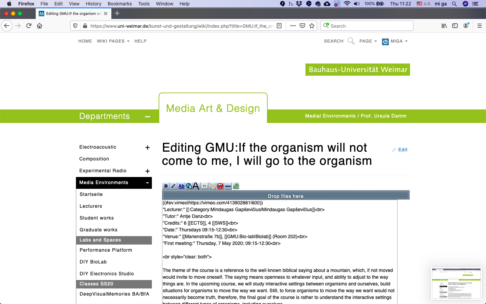
Task: Expand the Experimental Radio sidebar section
Action: 147,171
